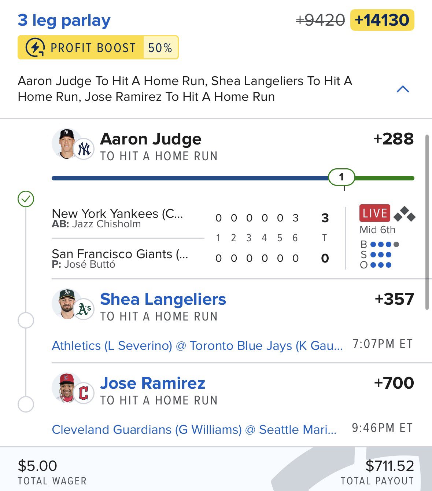
Task: Open the Shea Langeliers player link
Action: coord(163,299)
